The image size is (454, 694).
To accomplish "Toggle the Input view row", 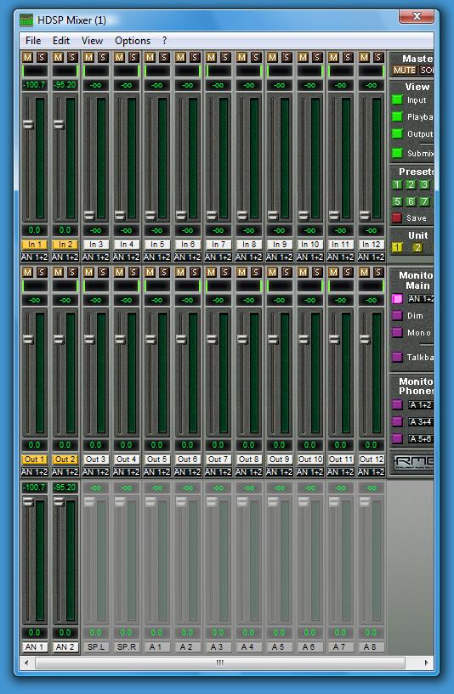I will (397, 100).
